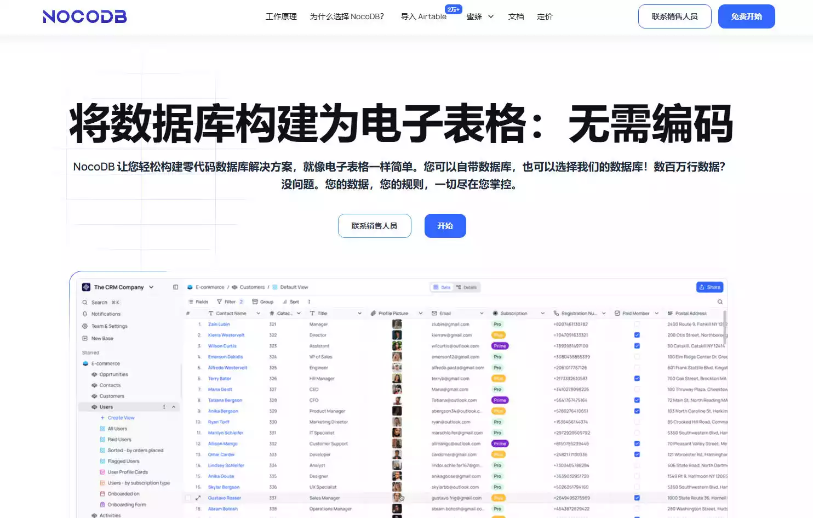Open the 导入 Airtable nav link
This screenshot has height=518, width=813.
click(423, 16)
